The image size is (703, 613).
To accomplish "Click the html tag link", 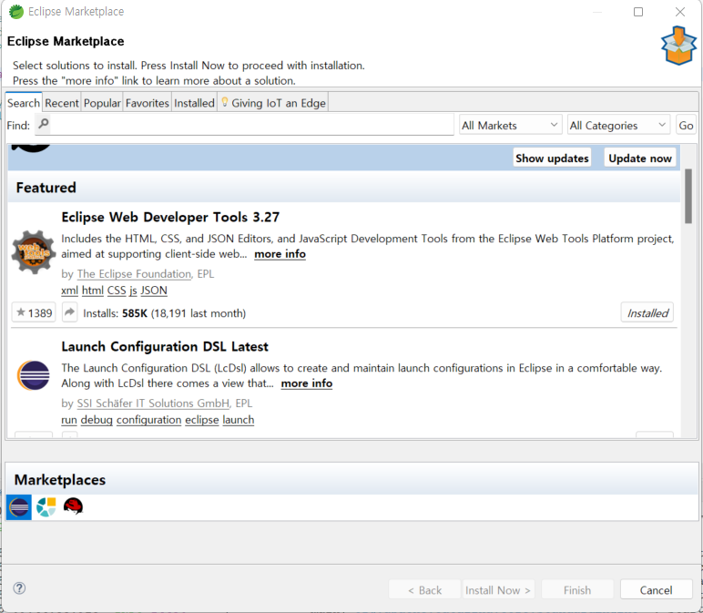I will [92, 291].
